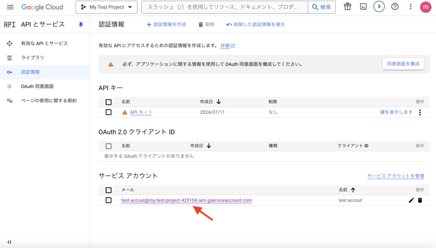Viewport: 436px width, 248px height.
Task: Open OAuth 同意画面 sidebar item
Action: point(37,86)
